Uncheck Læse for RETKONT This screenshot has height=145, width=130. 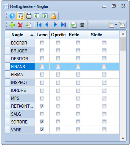[42, 106]
